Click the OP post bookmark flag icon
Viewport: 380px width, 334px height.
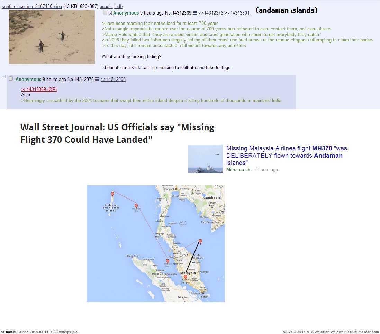pyautogui.click(x=110, y=13)
